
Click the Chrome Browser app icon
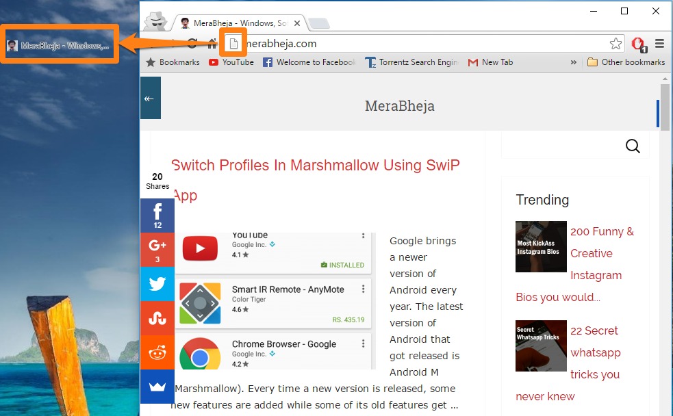pos(200,354)
